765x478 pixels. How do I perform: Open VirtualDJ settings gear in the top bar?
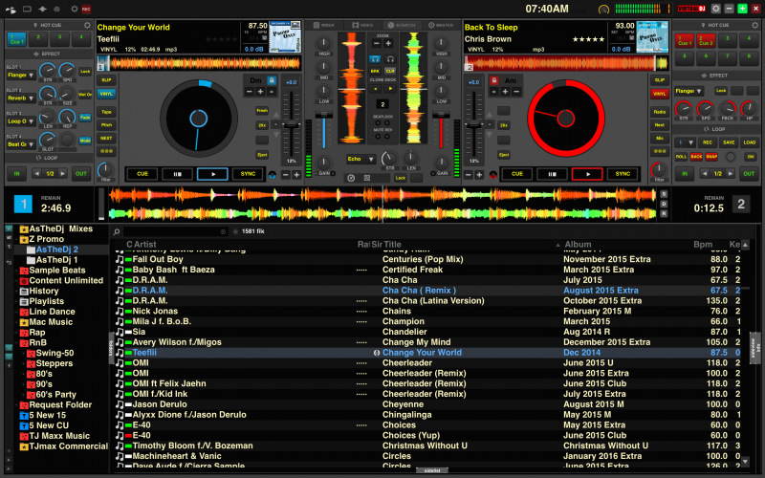[715, 9]
